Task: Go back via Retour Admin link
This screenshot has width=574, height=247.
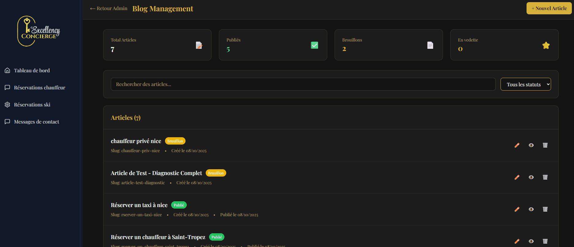Action: 109,9
